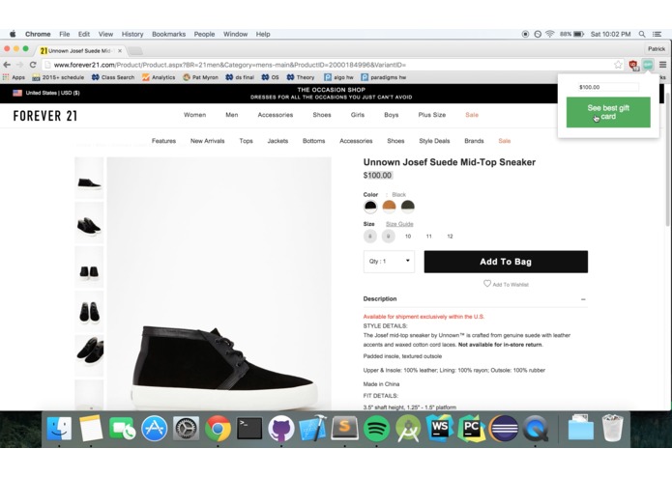Screen dimensions: 672x477
Task: Launch Spotify from the dock
Action: (377, 428)
